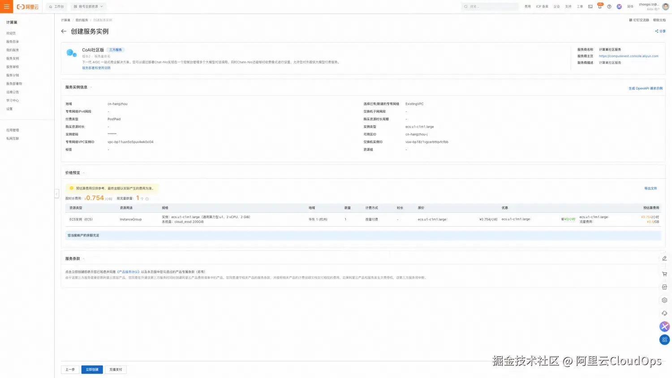Open 服务实例 in sidebar

pyautogui.click(x=13, y=59)
